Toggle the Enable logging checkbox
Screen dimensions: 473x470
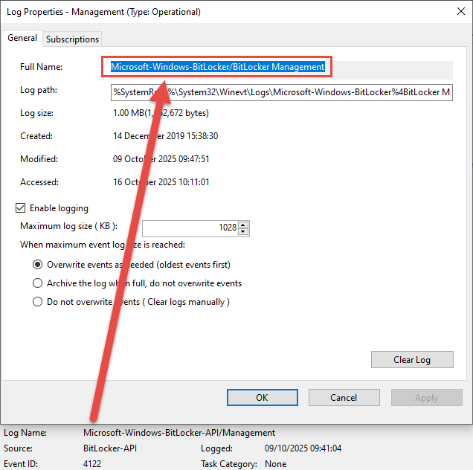click(20, 208)
